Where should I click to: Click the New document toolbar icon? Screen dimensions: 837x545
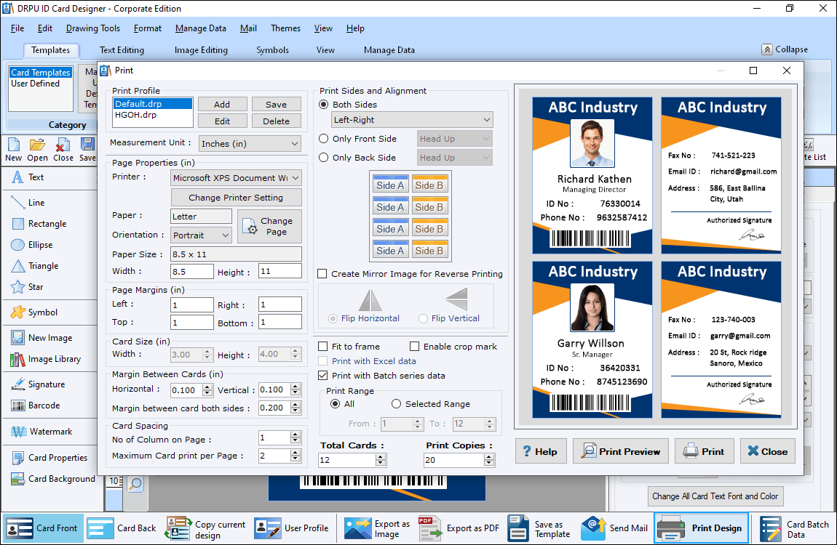click(x=13, y=150)
